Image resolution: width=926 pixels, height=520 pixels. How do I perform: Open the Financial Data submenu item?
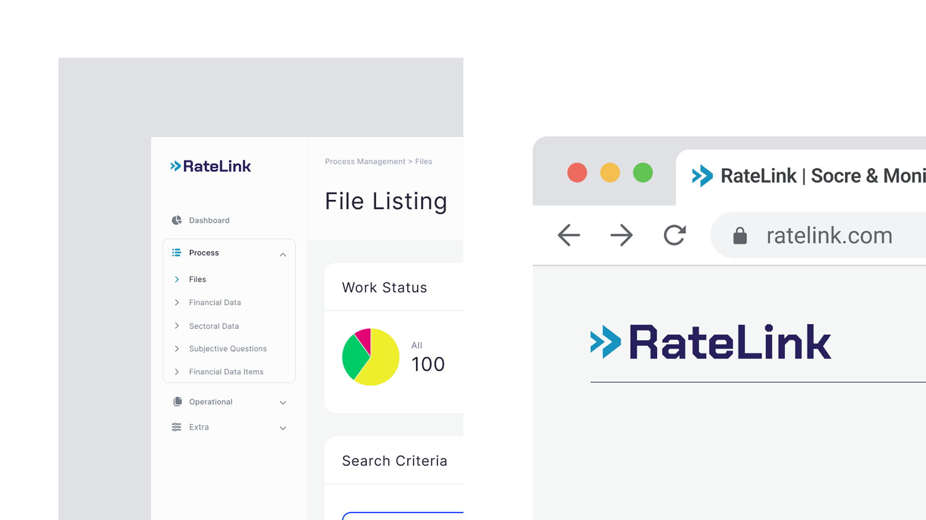pos(215,302)
